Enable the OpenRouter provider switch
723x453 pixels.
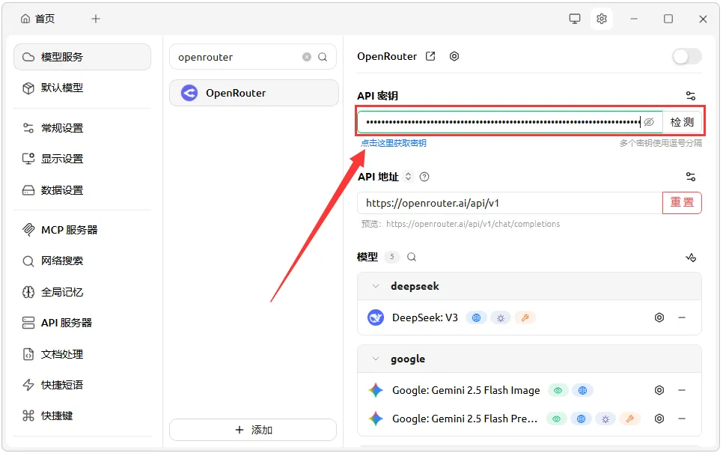tap(686, 57)
